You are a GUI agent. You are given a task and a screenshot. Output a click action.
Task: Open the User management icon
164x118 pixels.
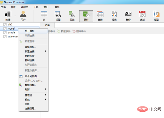pos(23,14)
